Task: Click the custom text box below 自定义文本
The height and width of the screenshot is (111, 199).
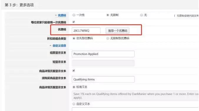Action: pyautogui.click(x=135, y=109)
